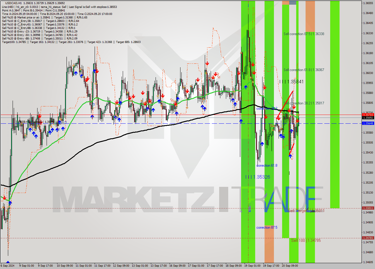Click the 'Sell %10 @ C_Entry88' line
Screen dimensions: 375x269
pos(38,28)
